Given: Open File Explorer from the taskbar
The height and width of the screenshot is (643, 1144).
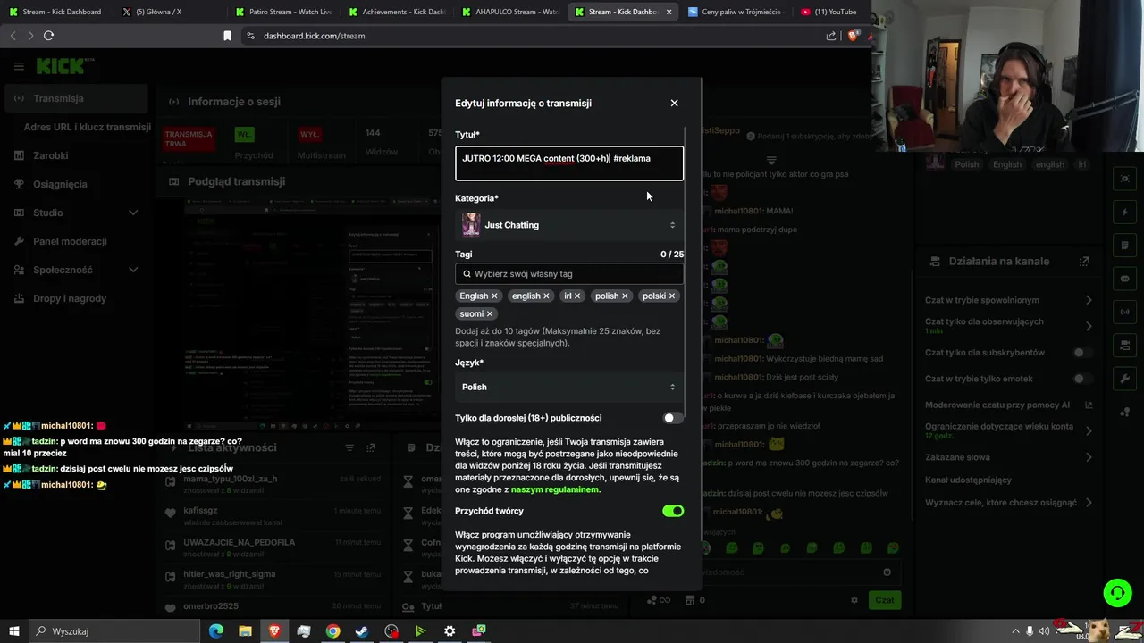Looking at the screenshot, I should [x=245, y=631].
